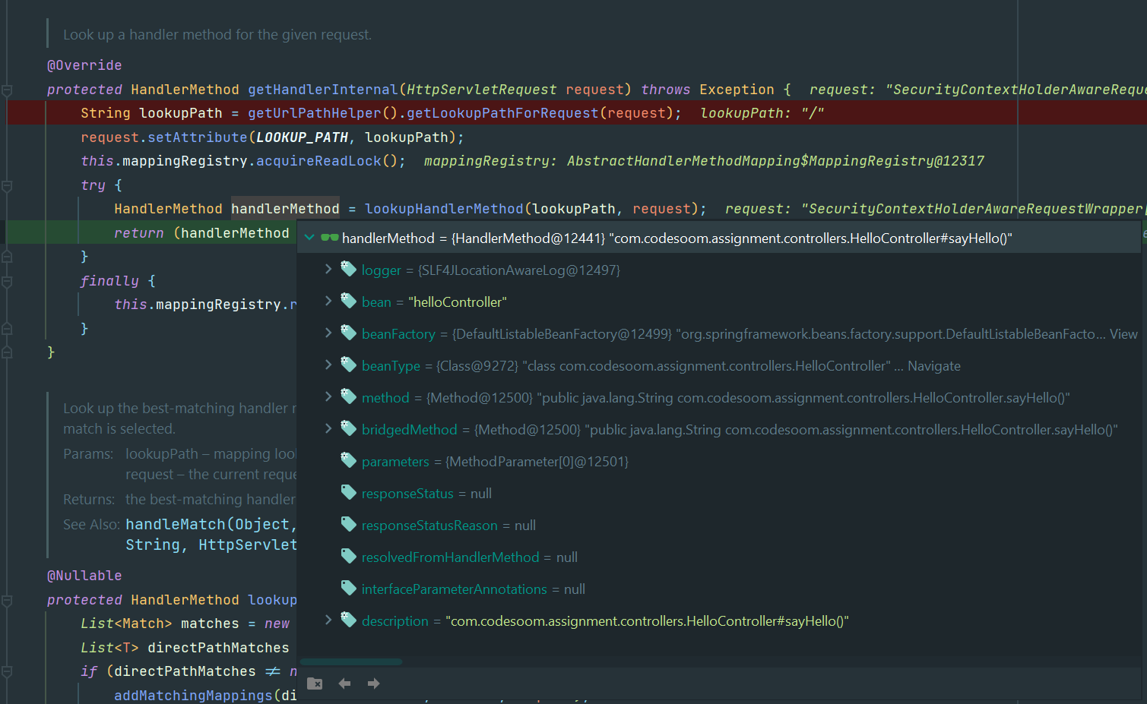Select the resolvedFromHandlerMethod = null row
The image size is (1147, 704).
(719, 557)
